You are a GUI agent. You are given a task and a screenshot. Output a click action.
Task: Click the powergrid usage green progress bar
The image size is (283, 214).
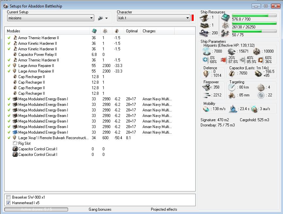(254, 23)
